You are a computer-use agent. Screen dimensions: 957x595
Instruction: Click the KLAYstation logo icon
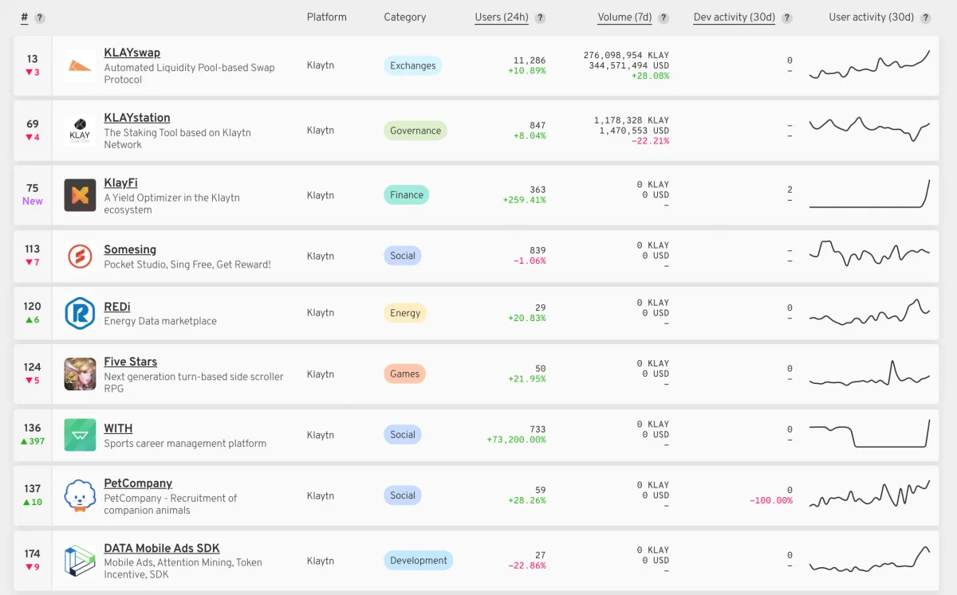pyautogui.click(x=80, y=131)
